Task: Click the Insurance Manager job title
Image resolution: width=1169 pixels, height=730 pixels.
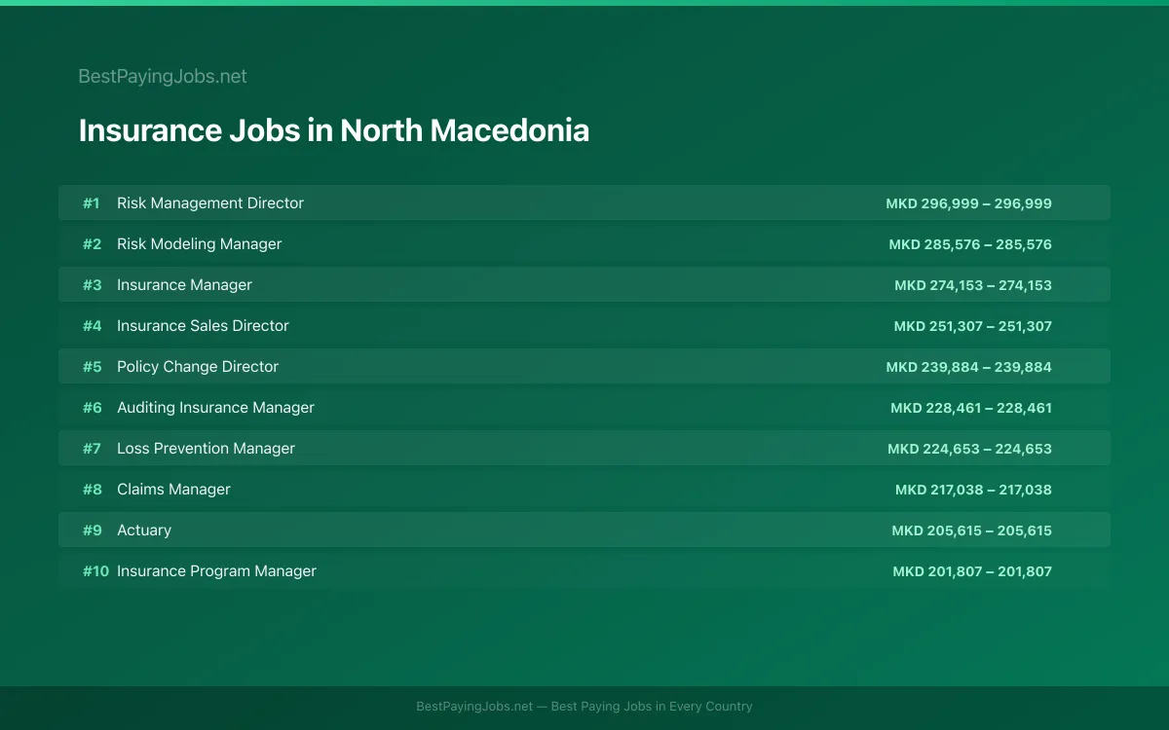Action: pyautogui.click(x=184, y=285)
